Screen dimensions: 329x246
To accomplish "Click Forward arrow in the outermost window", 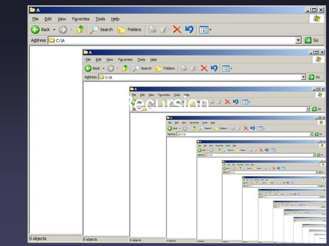I will pos(63,29).
